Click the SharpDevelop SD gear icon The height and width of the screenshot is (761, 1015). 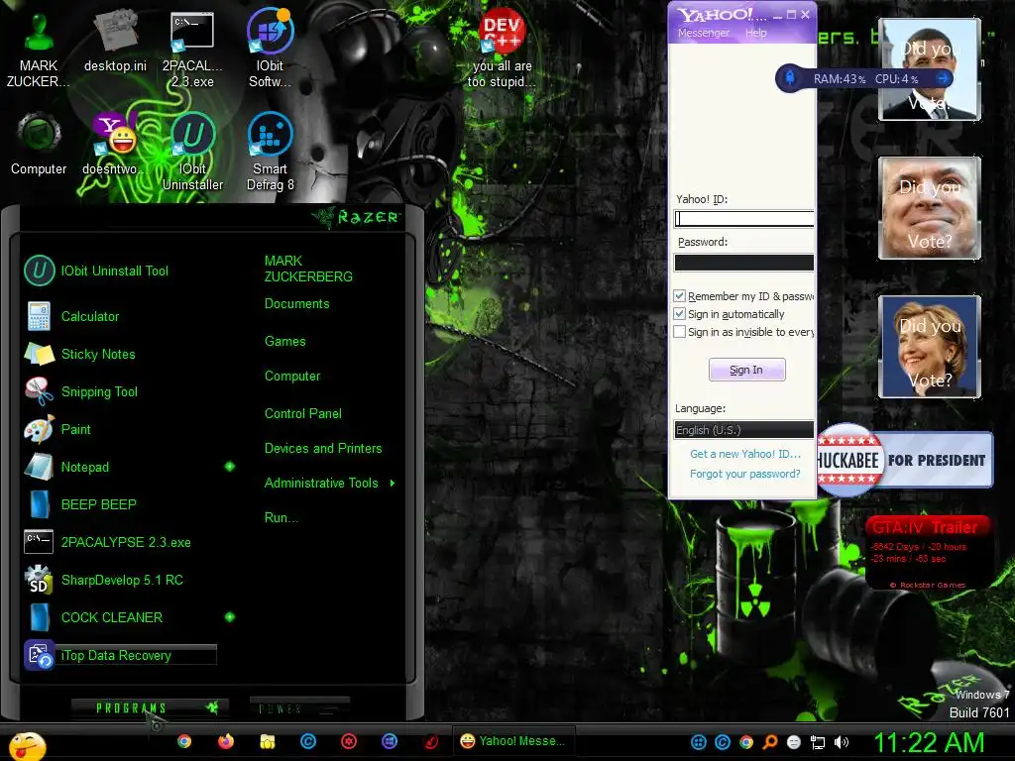click(39, 580)
